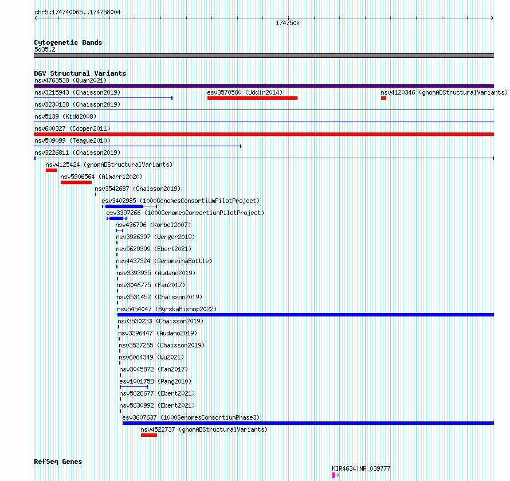The height and width of the screenshot is (481, 510).
Task: Click the 174750k ruler tick label
Action: 288,23
